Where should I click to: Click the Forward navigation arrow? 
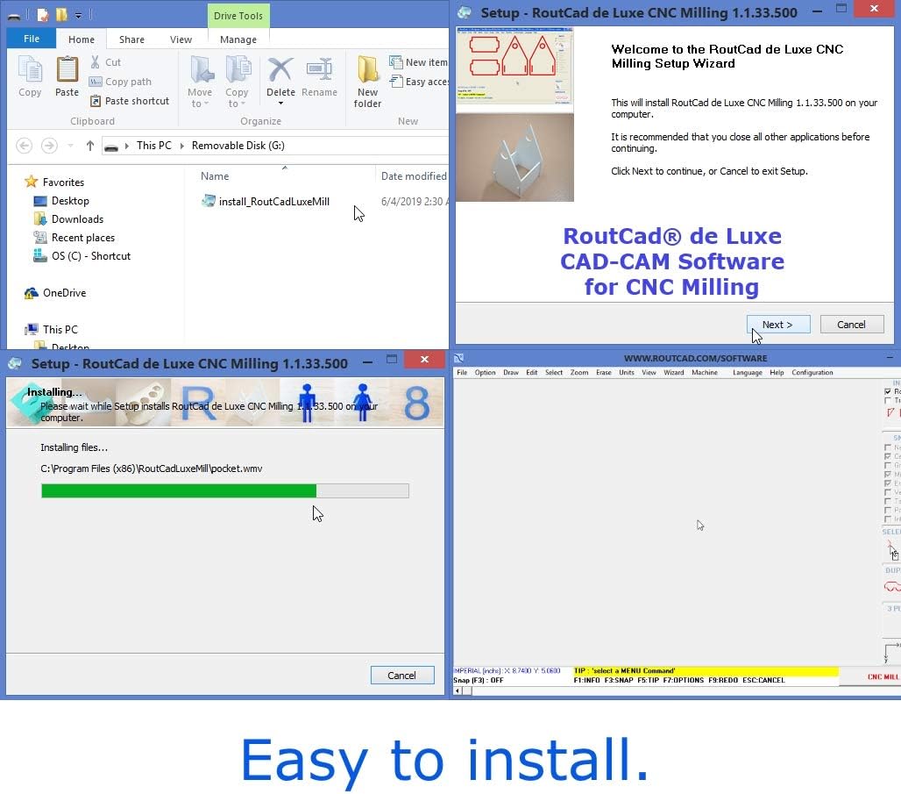pyautogui.click(x=49, y=146)
